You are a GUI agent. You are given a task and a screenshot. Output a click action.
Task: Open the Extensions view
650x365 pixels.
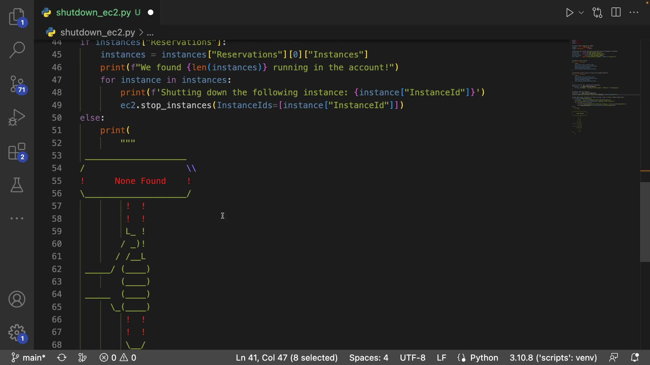pyautogui.click(x=17, y=151)
